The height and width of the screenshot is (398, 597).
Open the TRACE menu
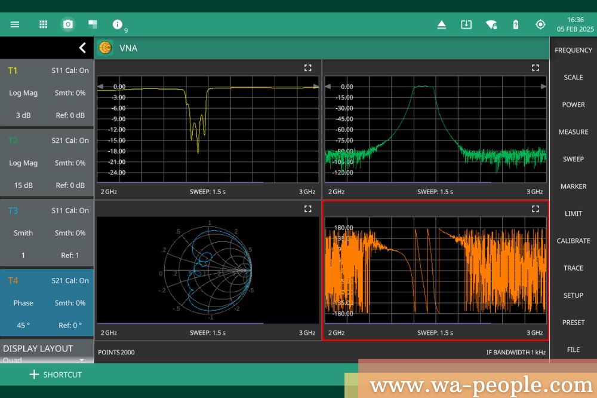click(x=573, y=268)
